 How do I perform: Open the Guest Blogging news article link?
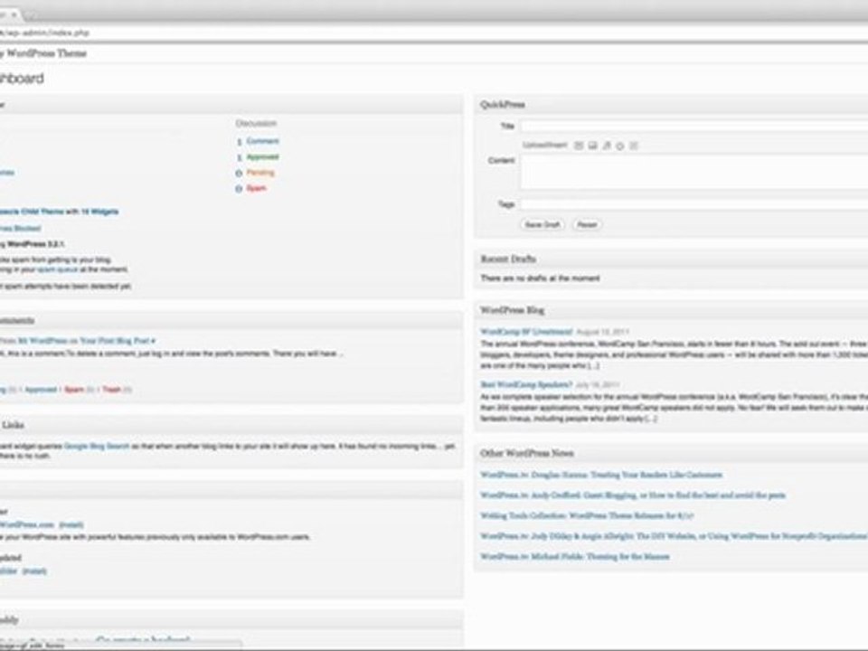[x=633, y=495]
